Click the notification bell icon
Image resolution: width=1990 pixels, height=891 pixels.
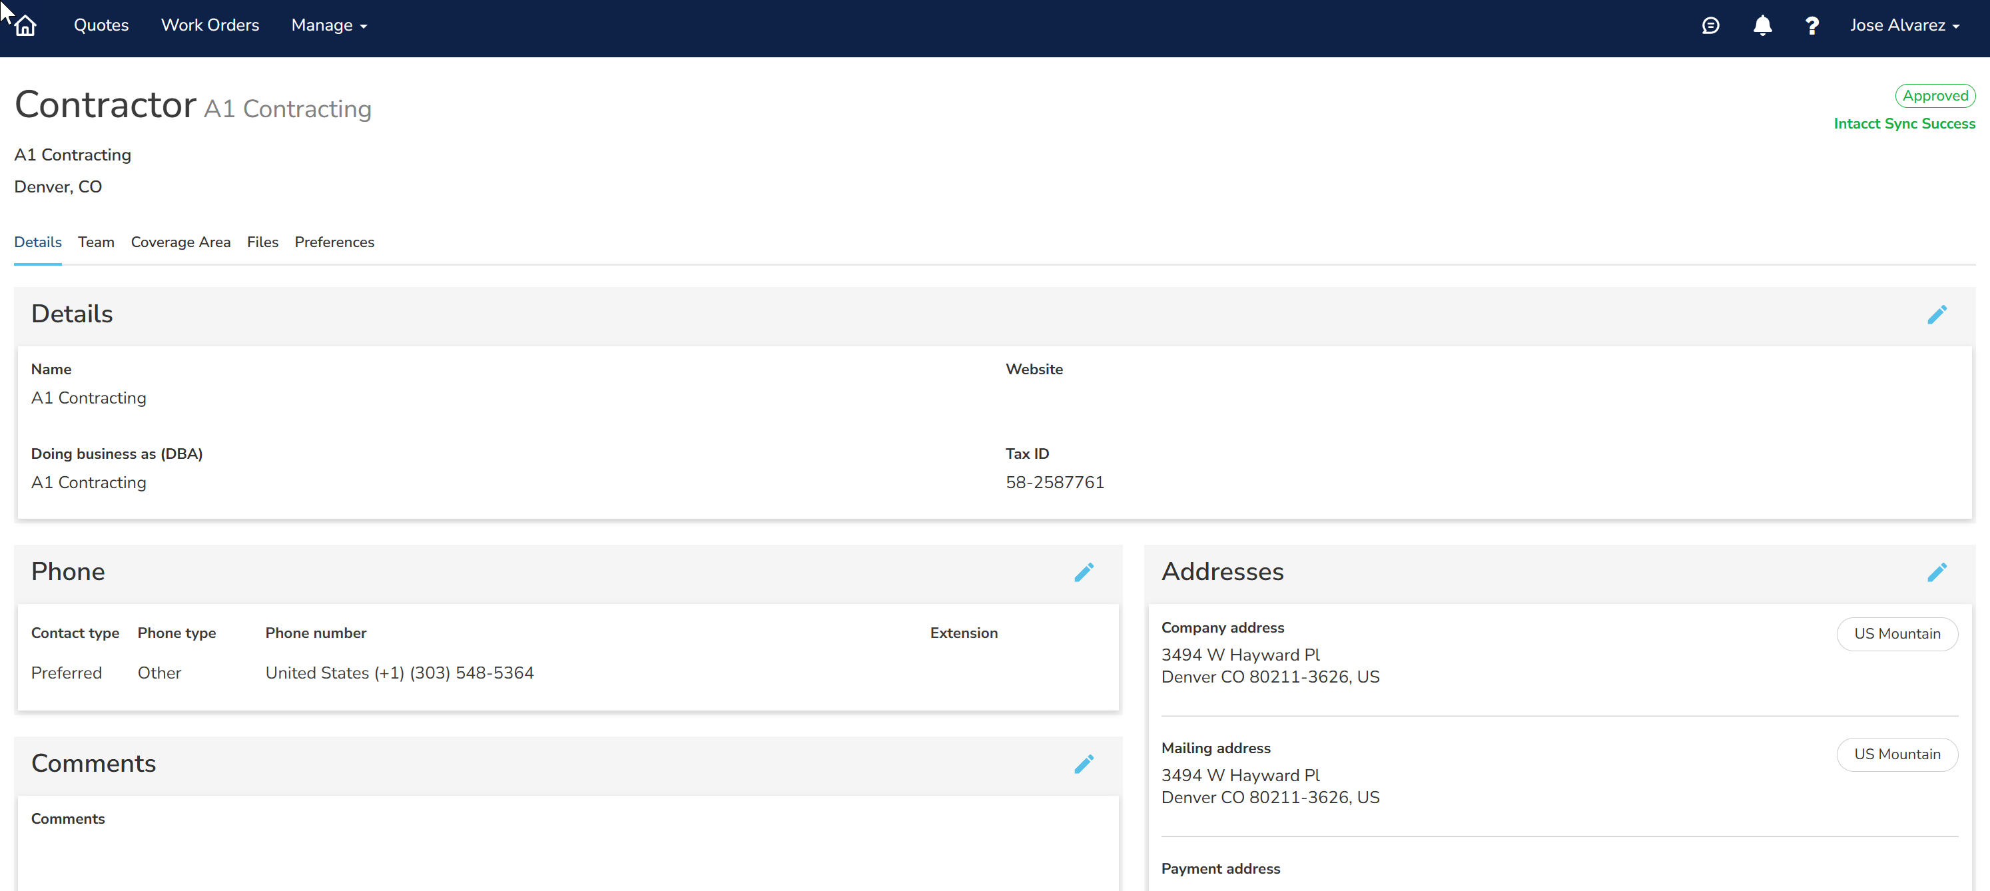[1762, 25]
